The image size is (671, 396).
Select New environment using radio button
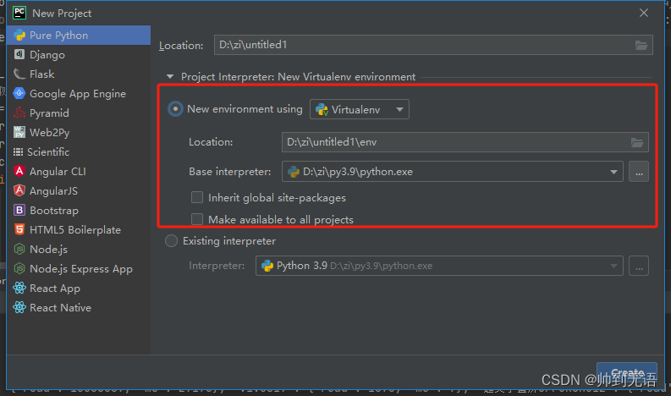pos(175,109)
